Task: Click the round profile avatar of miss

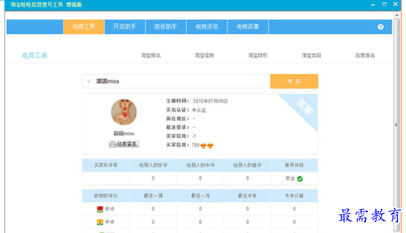Action: coord(124,112)
